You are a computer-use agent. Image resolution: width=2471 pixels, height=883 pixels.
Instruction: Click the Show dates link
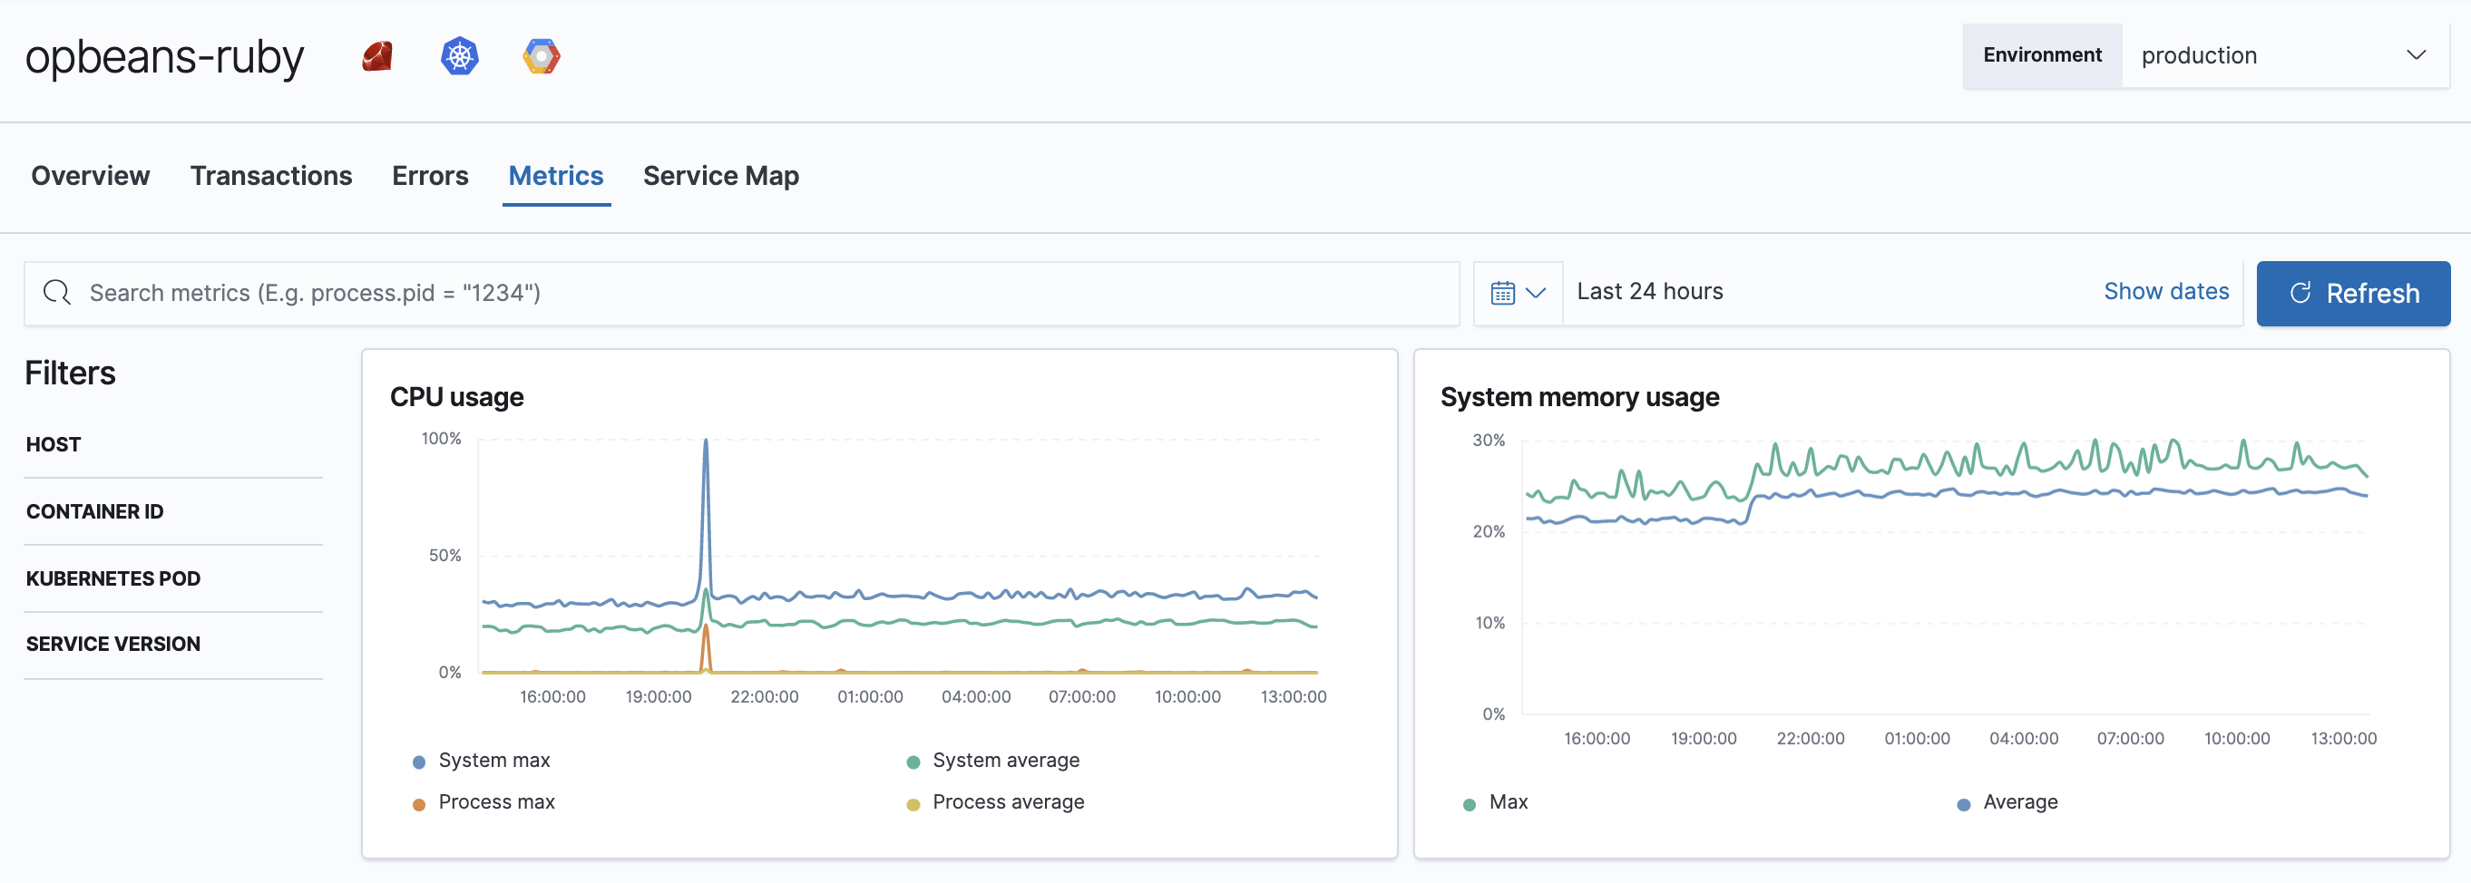[2166, 290]
